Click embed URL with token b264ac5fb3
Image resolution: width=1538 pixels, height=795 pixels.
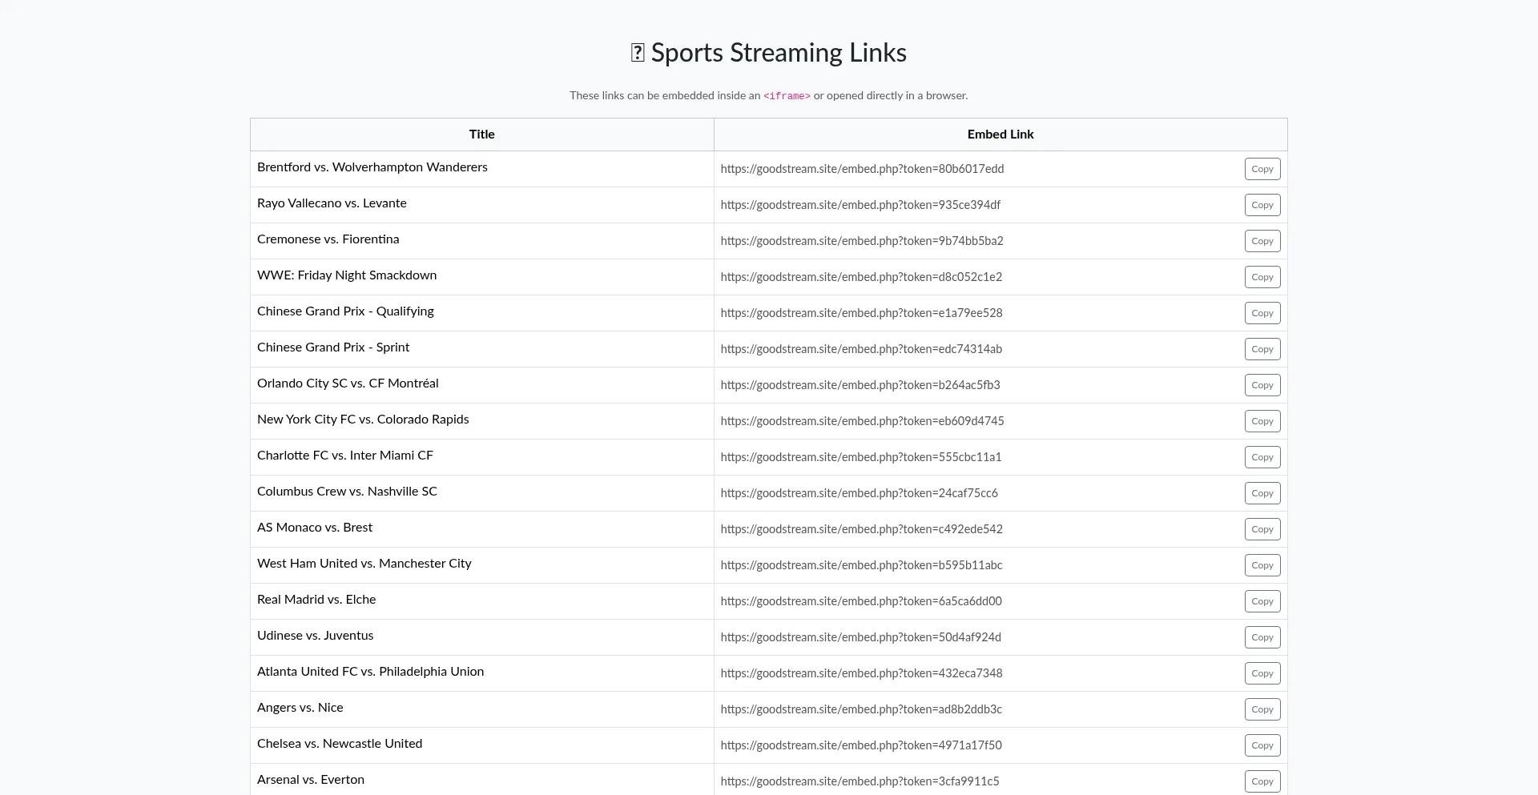[860, 385]
